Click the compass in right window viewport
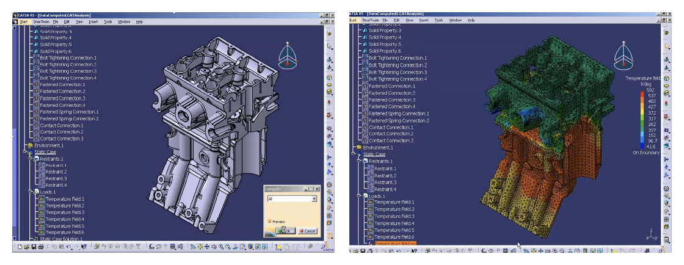 pyautogui.click(x=624, y=55)
